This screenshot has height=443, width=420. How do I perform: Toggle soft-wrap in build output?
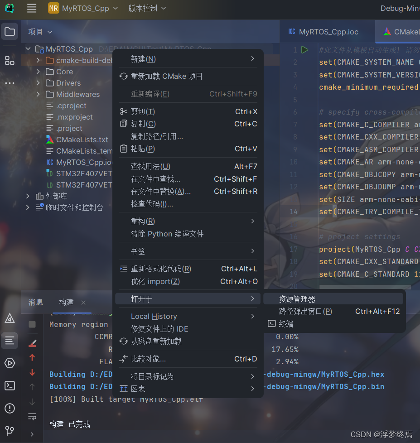coord(32,416)
